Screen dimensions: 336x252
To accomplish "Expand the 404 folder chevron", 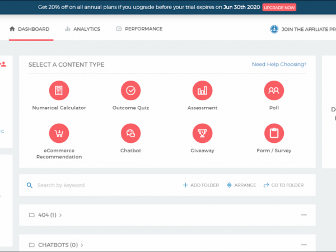I will (60, 215).
